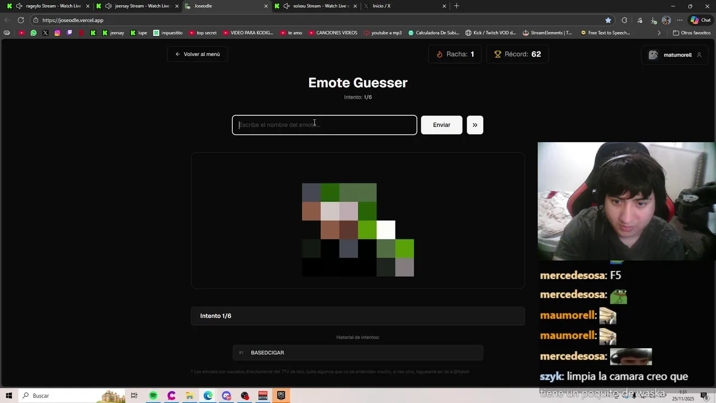The image size is (716, 403).
Task: Open the VIDEO PARA KODIG bookmark
Action: 248,33
